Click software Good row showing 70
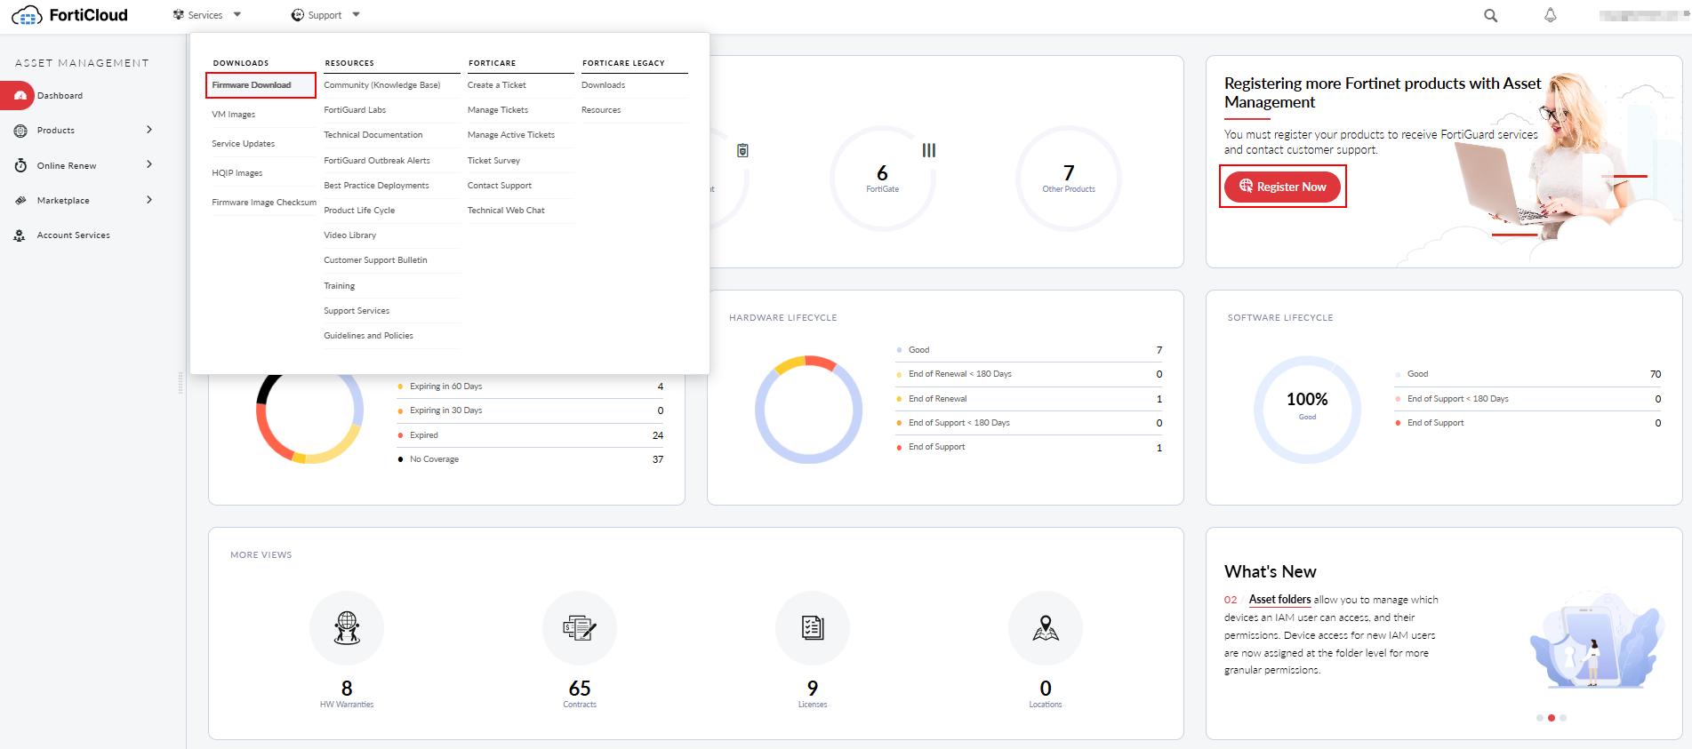The width and height of the screenshot is (1692, 749). 1528,374
